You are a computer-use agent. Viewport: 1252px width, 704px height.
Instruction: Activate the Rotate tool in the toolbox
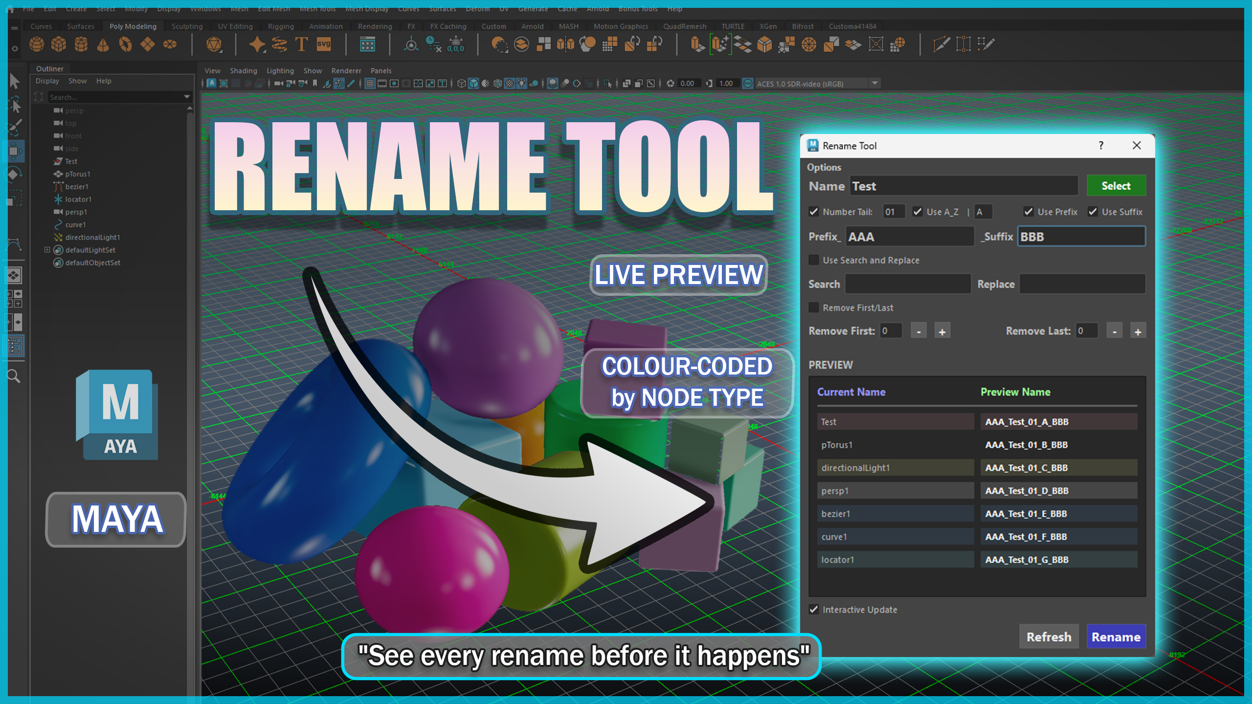point(14,175)
